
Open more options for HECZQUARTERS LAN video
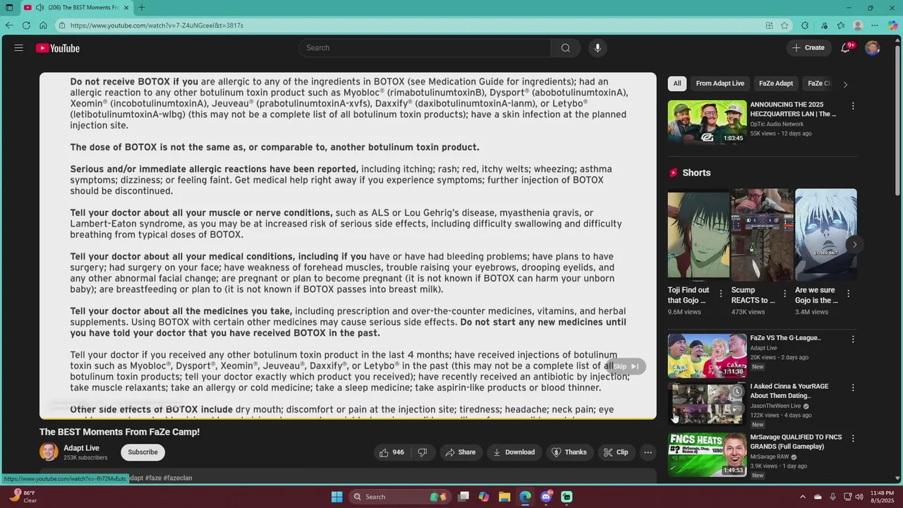pyautogui.click(x=853, y=106)
